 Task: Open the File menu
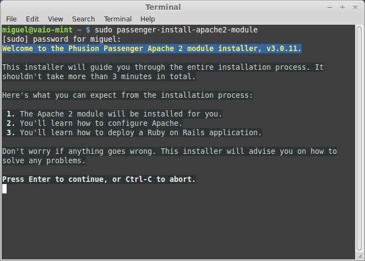click(x=11, y=19)
